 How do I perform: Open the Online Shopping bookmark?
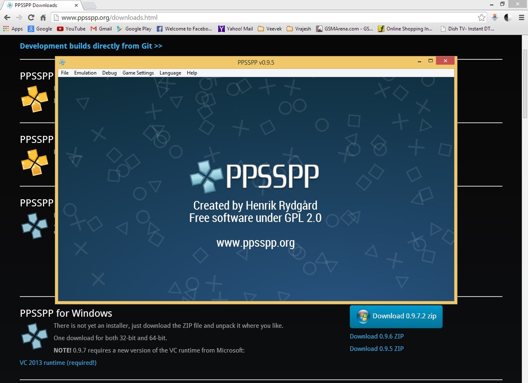(405, 29)
